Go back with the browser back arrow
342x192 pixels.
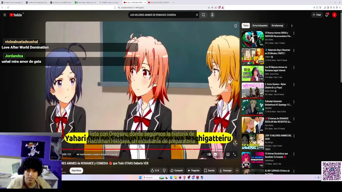(2, 7)
